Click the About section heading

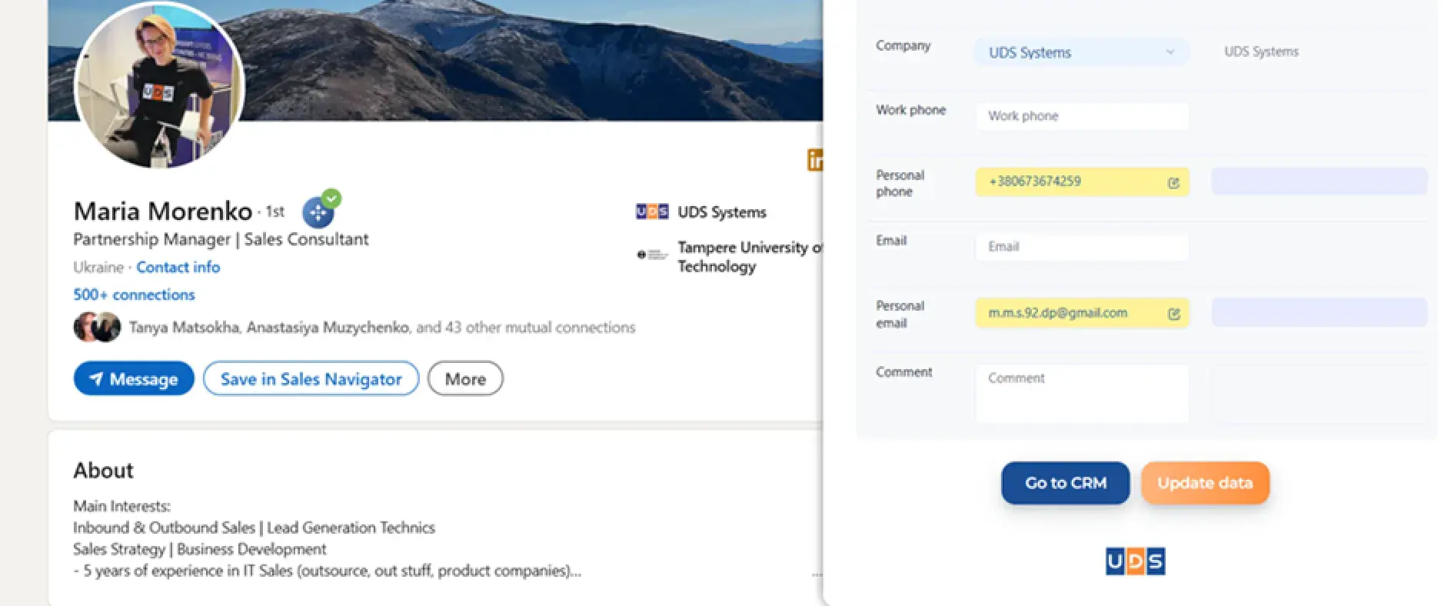tap(103, 470)
